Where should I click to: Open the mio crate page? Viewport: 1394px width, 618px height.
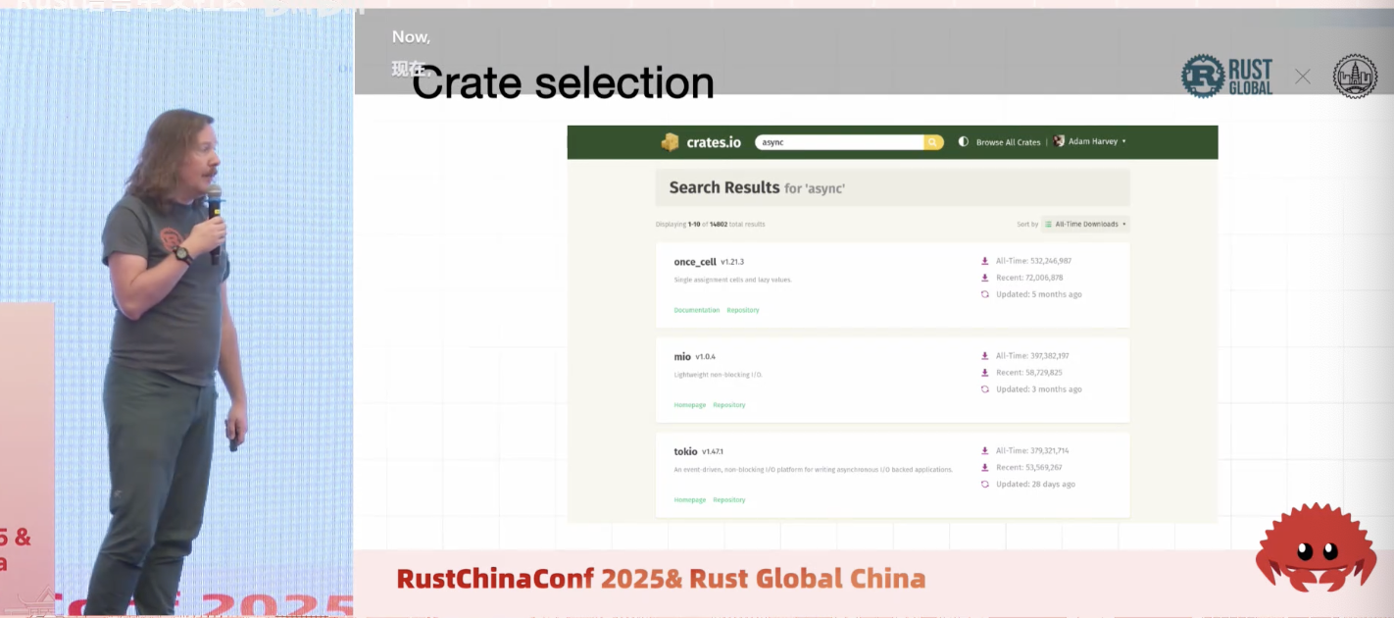tap(682, 357)
